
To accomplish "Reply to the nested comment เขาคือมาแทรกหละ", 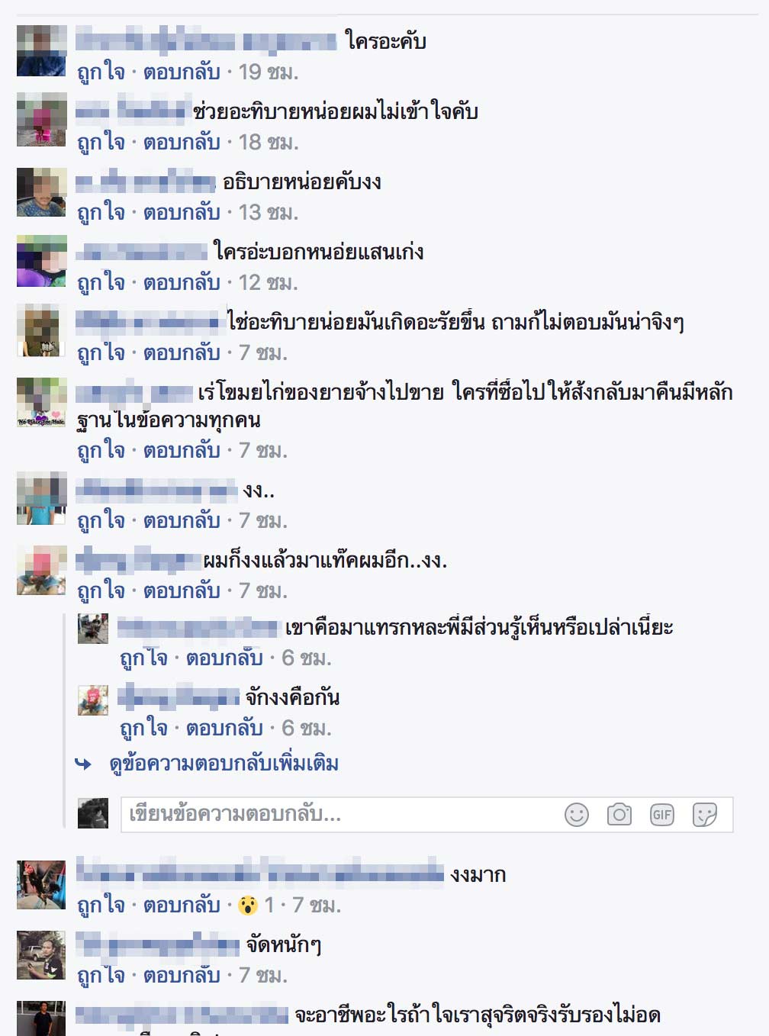I will (x=224, y=658).
